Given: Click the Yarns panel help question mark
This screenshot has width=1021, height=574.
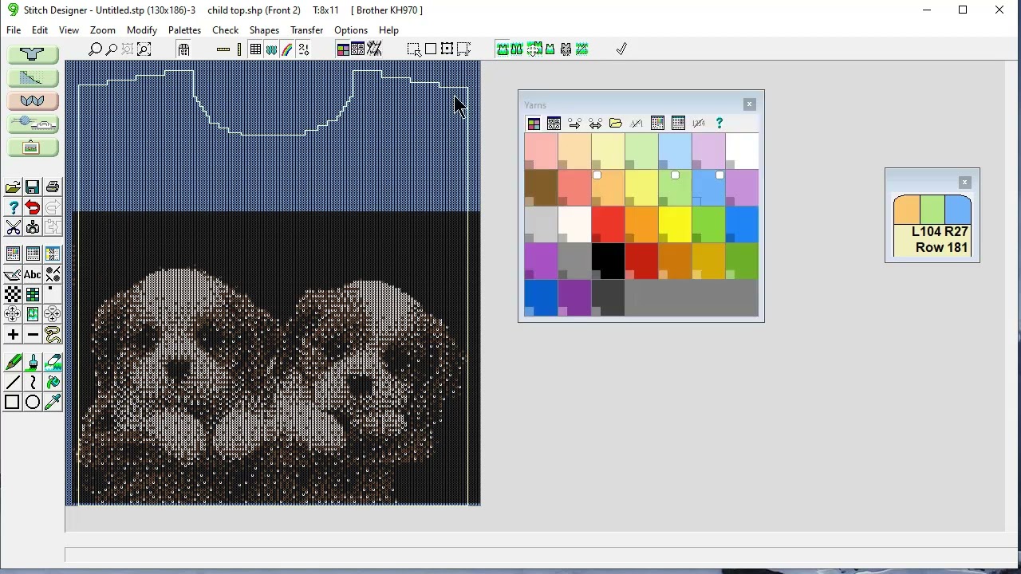Looking at the screenshot, I should tap(719, 124).
